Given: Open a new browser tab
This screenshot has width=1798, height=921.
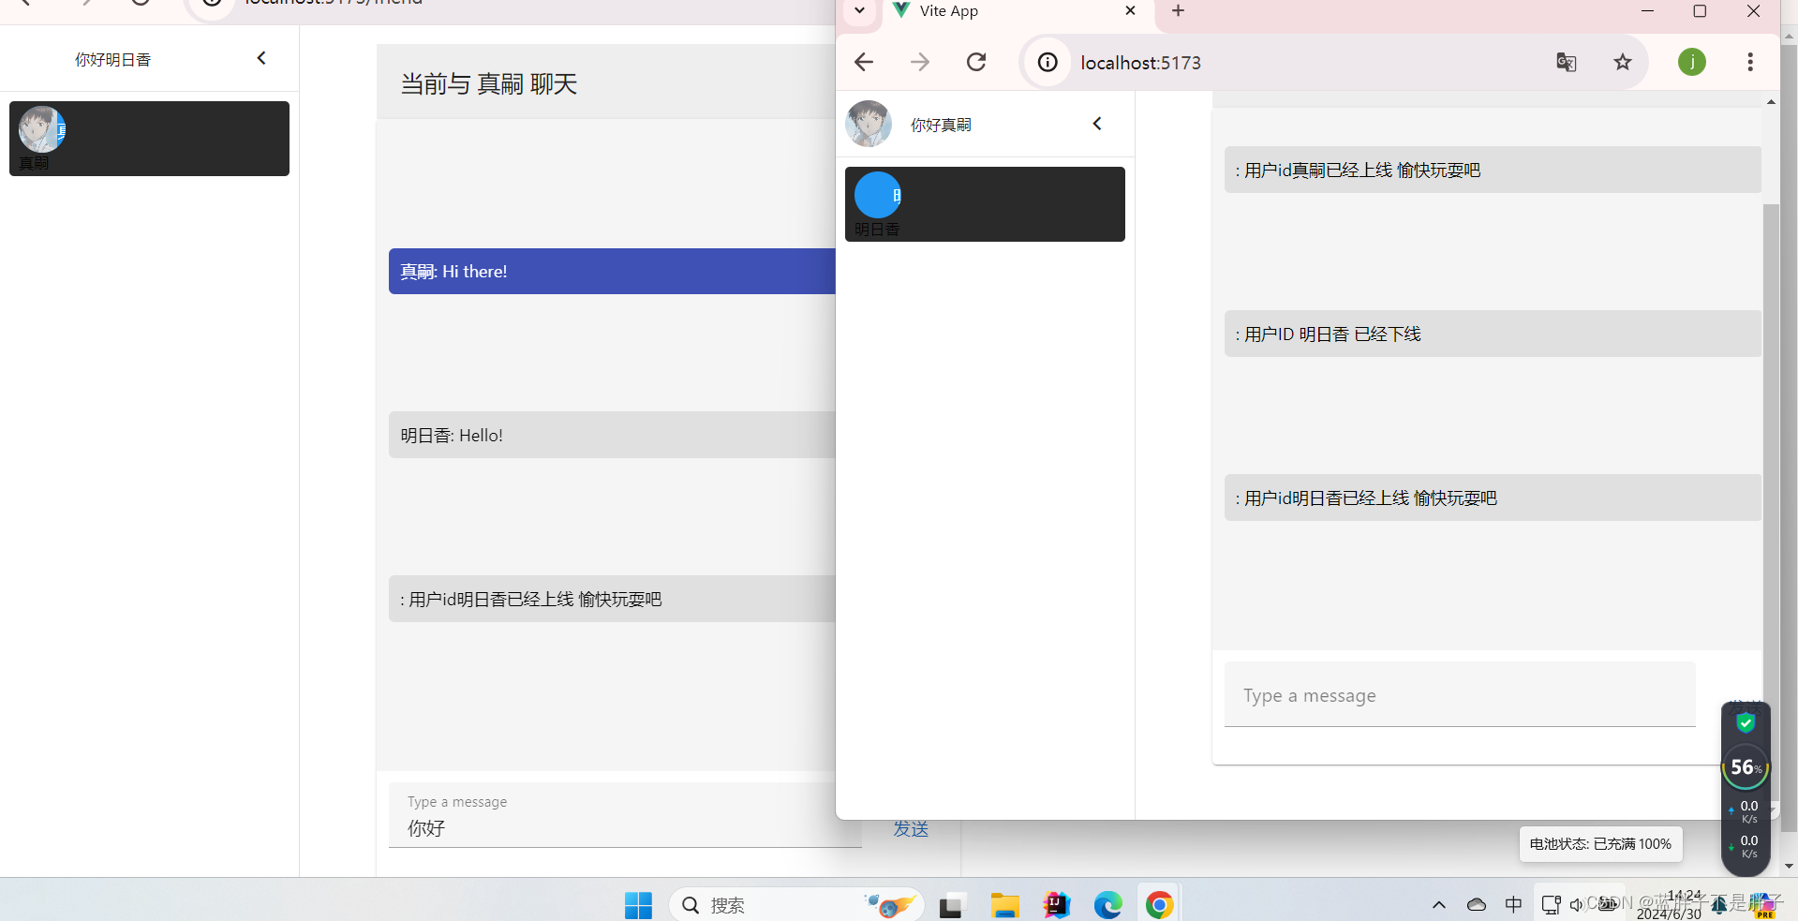Looking at the screenshot, I should tap(1179, 11).
